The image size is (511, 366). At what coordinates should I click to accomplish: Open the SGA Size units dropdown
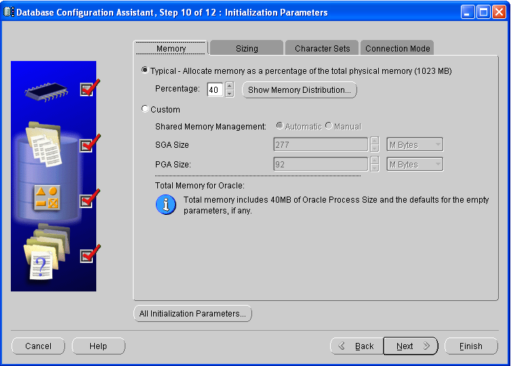click(415, 144)
